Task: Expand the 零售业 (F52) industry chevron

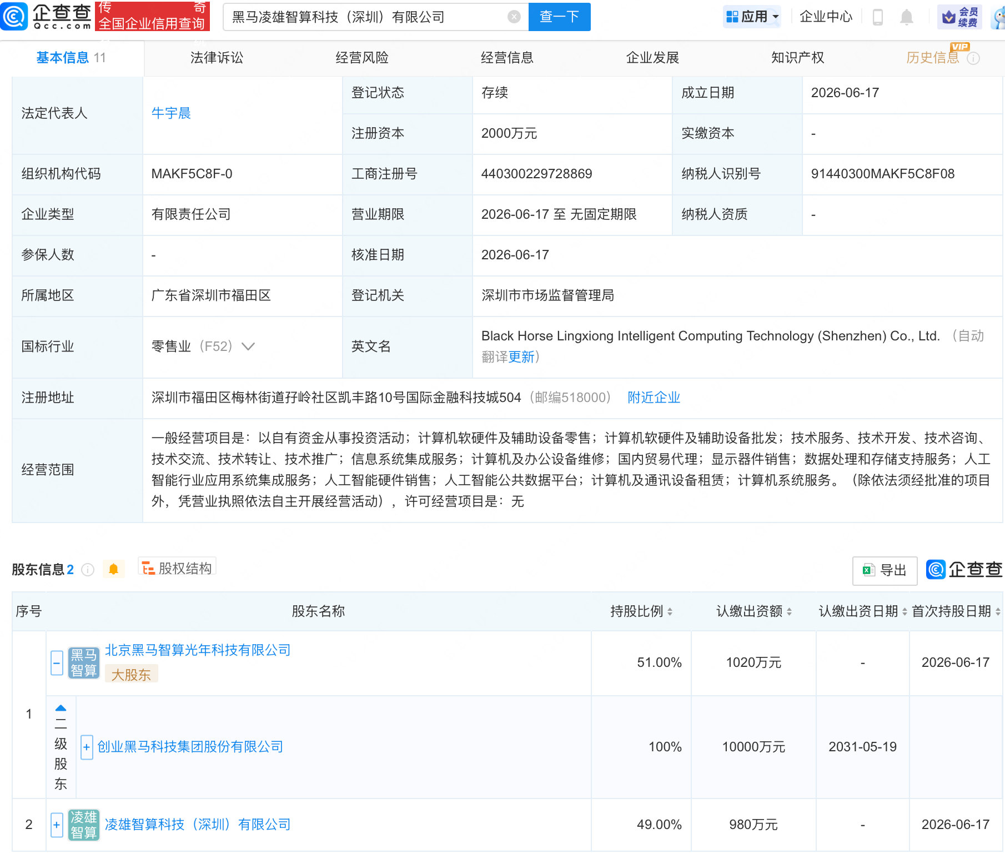Action: click(248, 346)
